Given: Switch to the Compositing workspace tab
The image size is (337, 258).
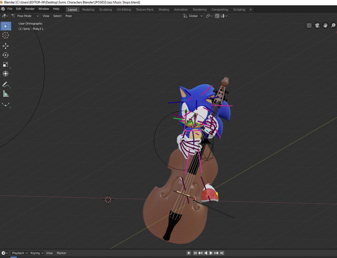Looking at the screenshot, I should coord(220,10).
